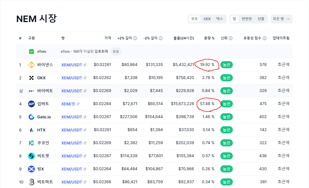
Task: Select the 점 market type tab
Action: coord(234,19)
